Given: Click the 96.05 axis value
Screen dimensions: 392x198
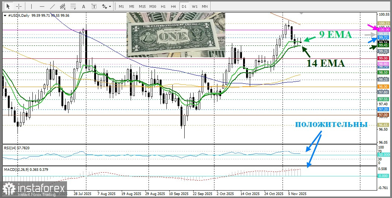Looking at the screenshot, I should pyautogui.click(x=383, y=142).
